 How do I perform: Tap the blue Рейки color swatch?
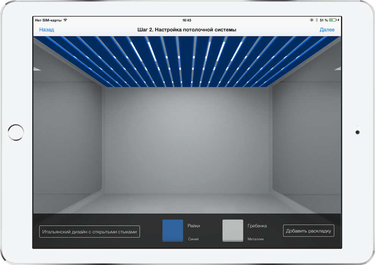tap(173, 230)
